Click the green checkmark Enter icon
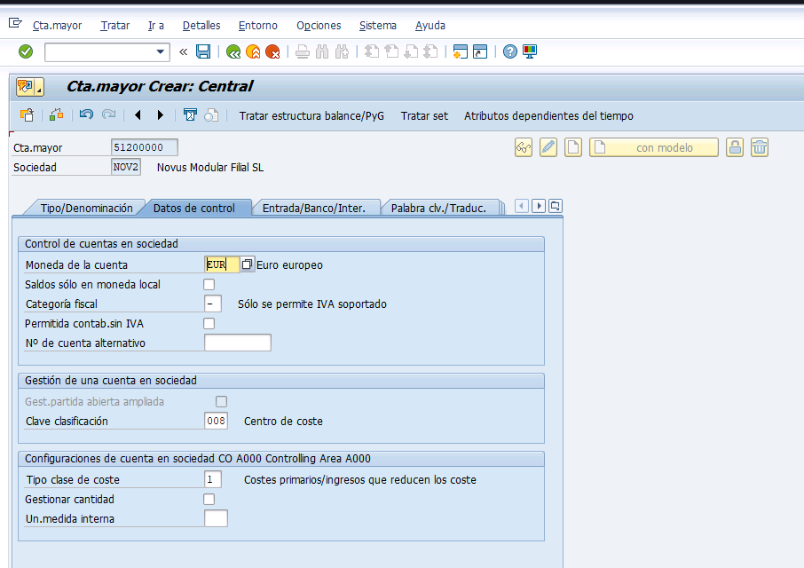 tap(26, 51)
